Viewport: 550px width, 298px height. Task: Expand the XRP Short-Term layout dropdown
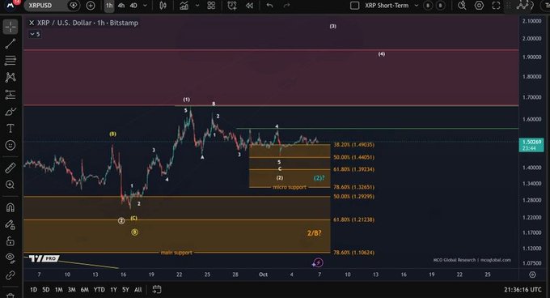(x=417, y=6)
